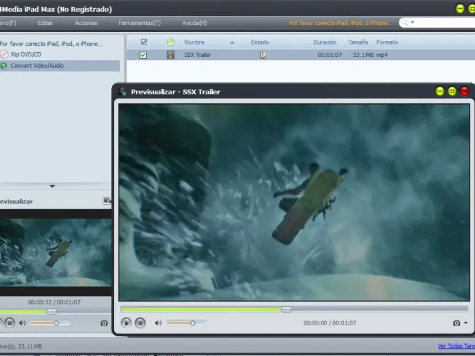This screenshot has width=475, height=356.
Task: Click the mp4 format cell
Action: pos(382,55)
